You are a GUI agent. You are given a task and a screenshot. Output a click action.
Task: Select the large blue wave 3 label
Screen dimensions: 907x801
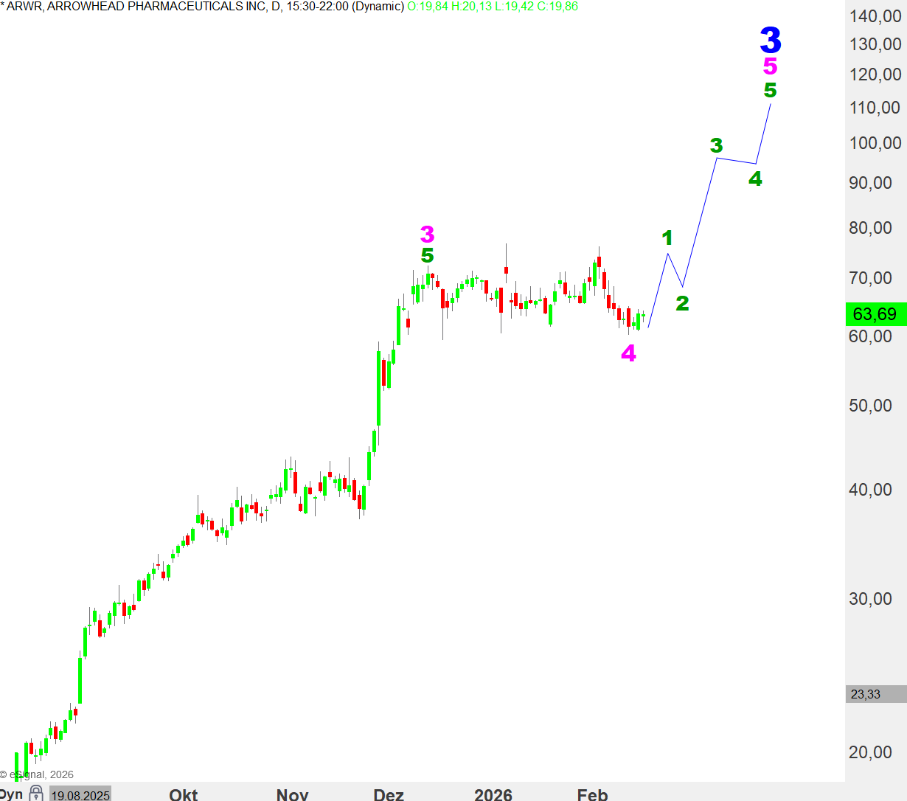(770, 40)
